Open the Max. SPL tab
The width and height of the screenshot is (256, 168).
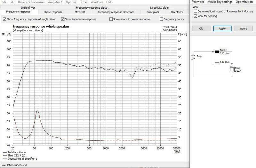80,12
